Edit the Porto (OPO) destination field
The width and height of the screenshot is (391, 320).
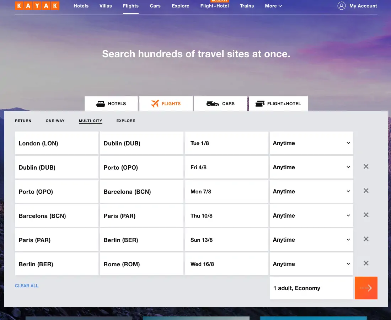click(x=141, y=167)
